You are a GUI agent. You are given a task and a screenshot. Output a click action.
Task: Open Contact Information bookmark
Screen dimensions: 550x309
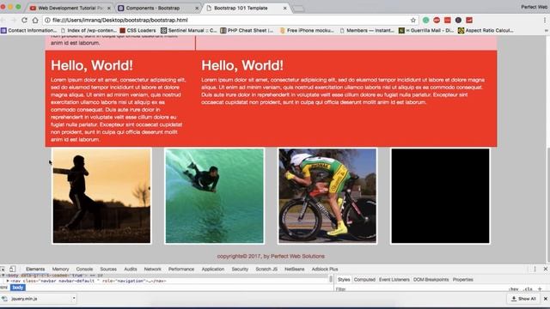[x=28, y=31]
